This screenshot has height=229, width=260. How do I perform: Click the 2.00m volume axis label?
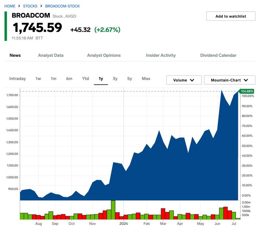[246, 202]
